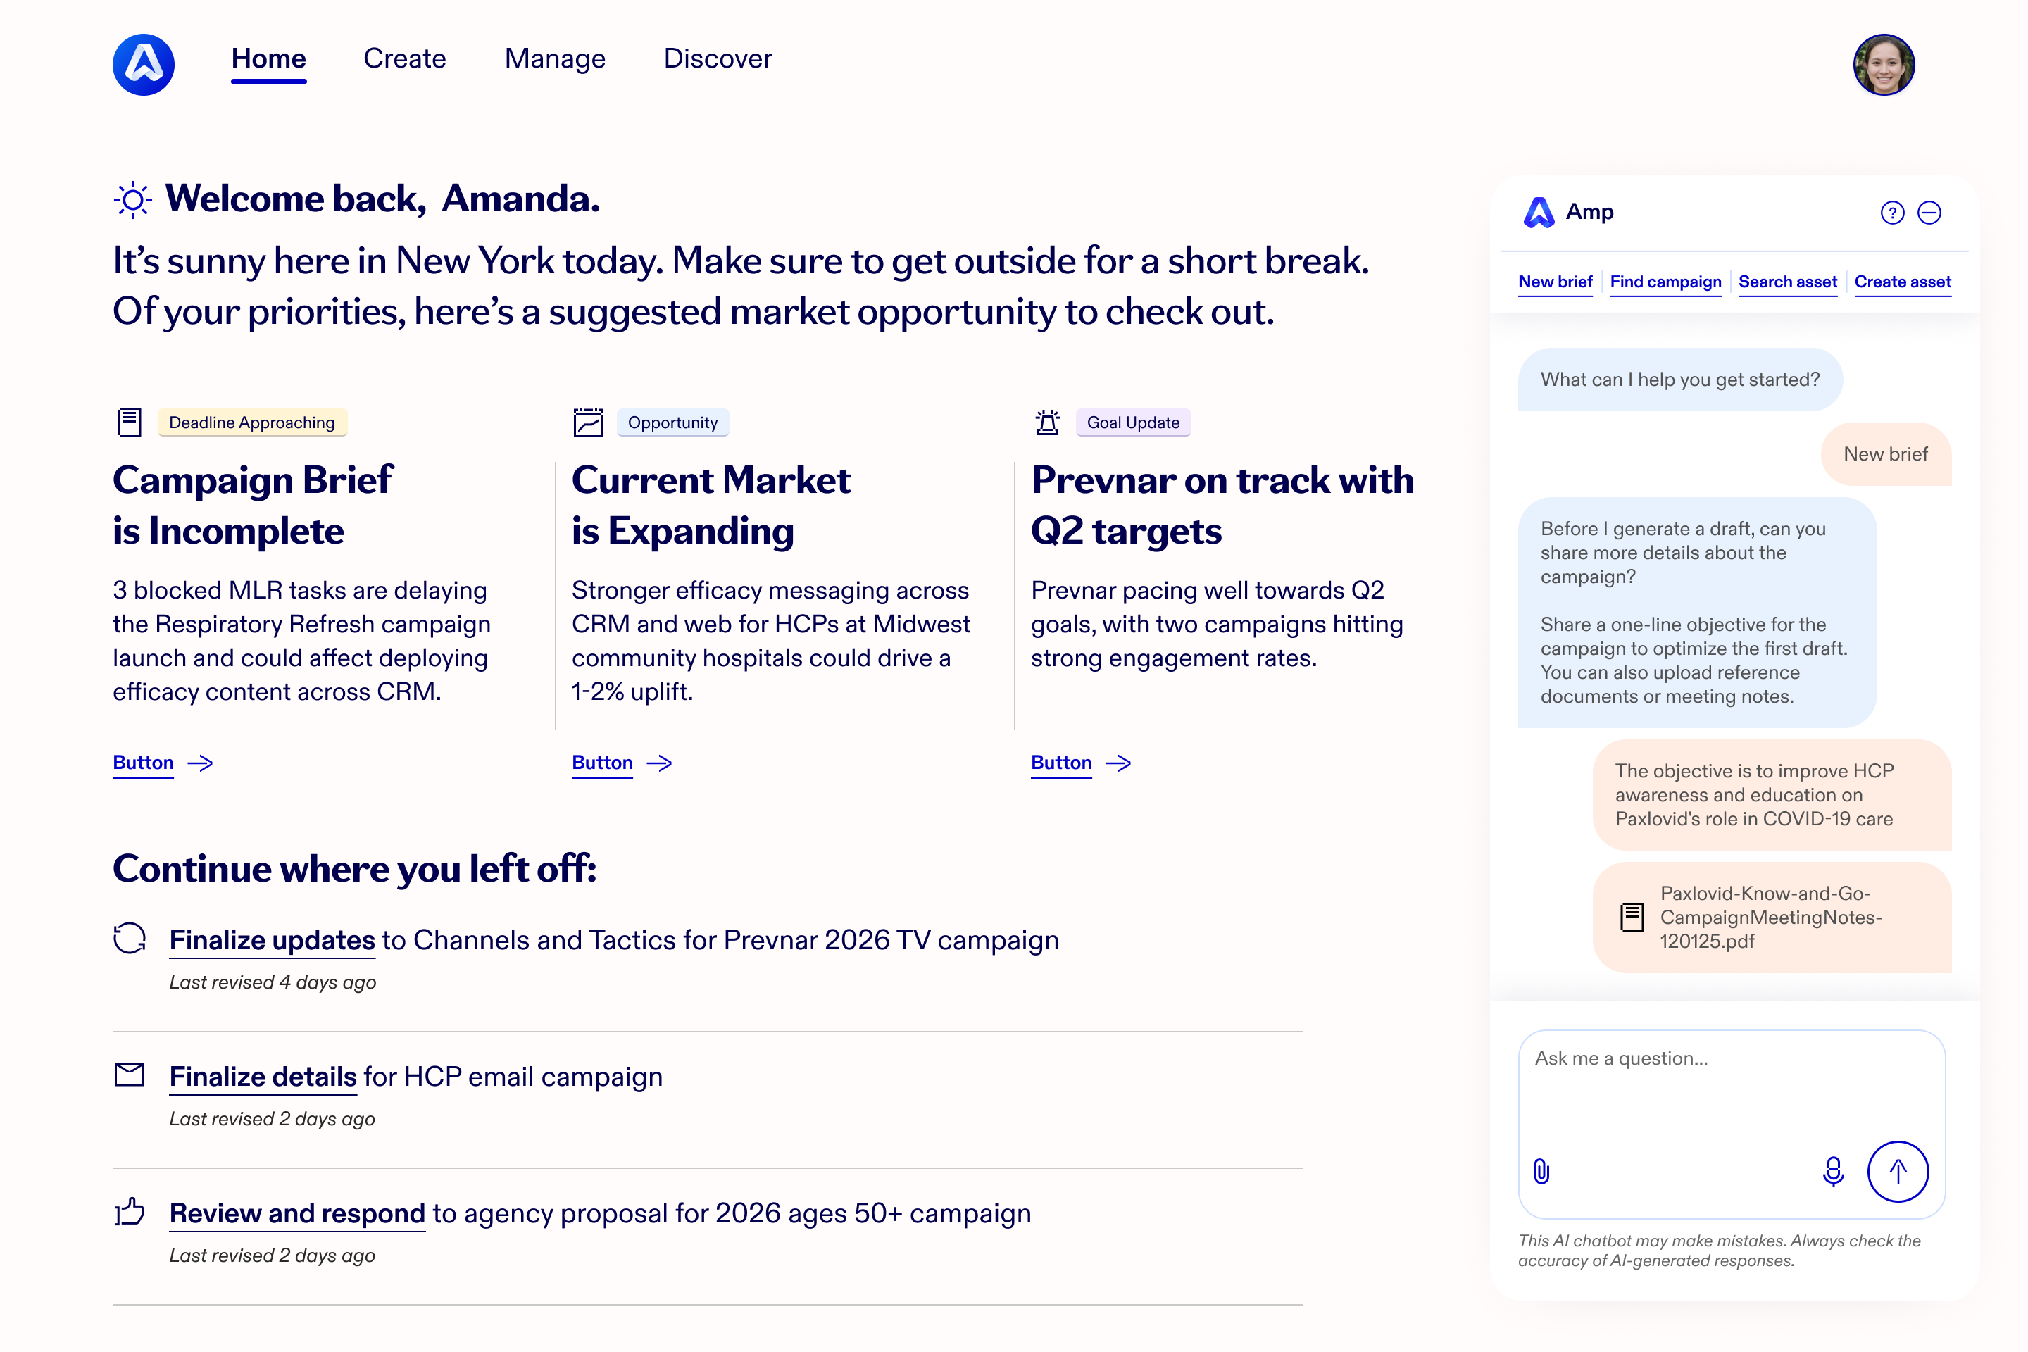Click the thumbs-up icon by Review and respond

pos(130,1210)
